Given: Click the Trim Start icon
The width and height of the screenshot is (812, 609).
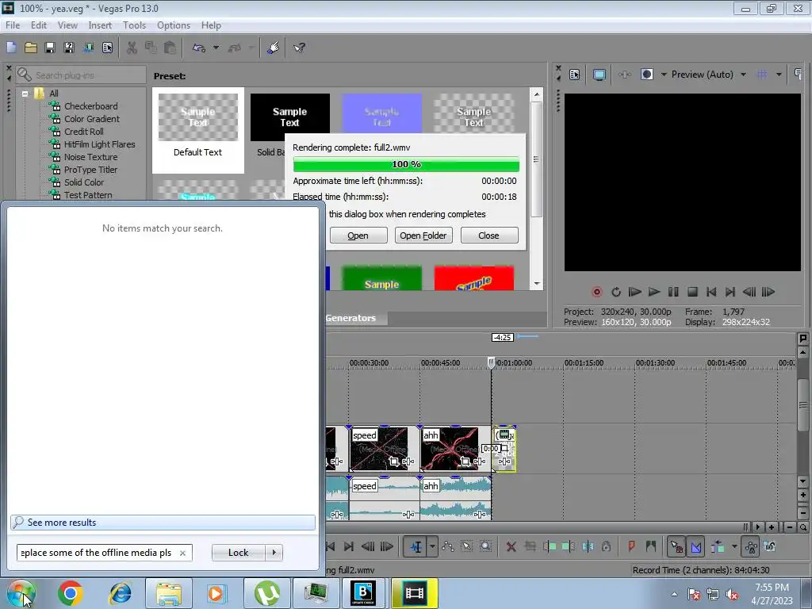Looking at the screenshot, I should 550,546.
